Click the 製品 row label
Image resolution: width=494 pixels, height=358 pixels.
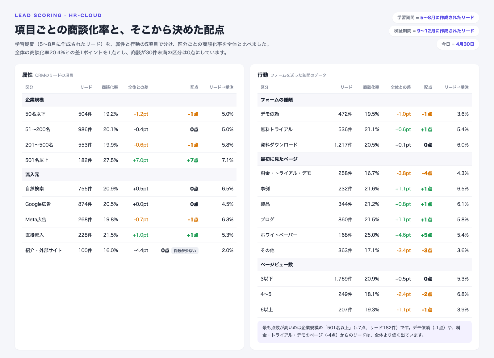pyautogui.click(x=265, y=204)
